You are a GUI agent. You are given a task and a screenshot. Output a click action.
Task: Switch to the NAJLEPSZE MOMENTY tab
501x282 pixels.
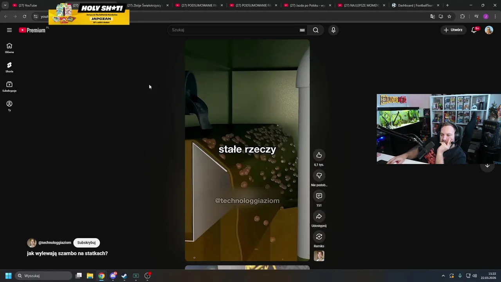pyautogui.click(x=362, y=5)
